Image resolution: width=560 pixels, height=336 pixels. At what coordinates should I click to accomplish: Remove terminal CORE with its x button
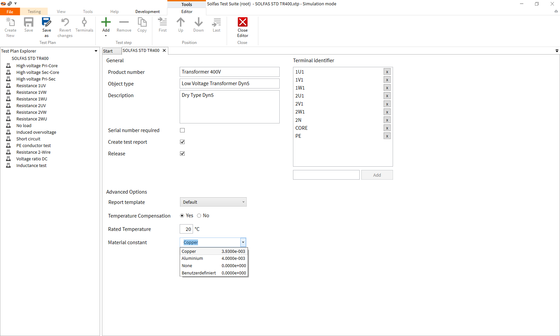(387, 128)
